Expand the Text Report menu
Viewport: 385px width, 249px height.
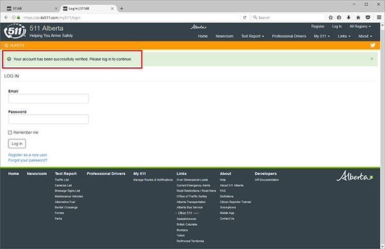(252, 36)
